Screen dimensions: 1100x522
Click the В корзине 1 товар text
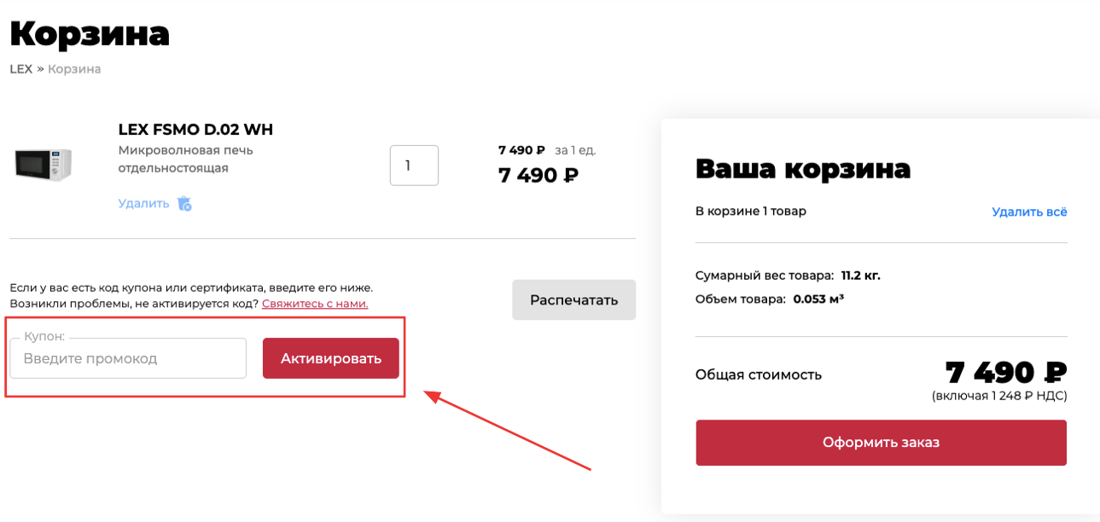(751, 211)
